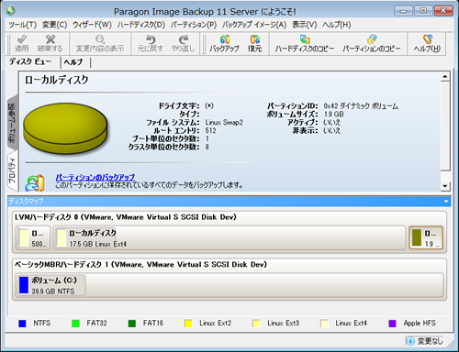Switch to the ヘルプ tab
Screen dimensions: 459x352
pyautogui.click(x=73, y=62)
